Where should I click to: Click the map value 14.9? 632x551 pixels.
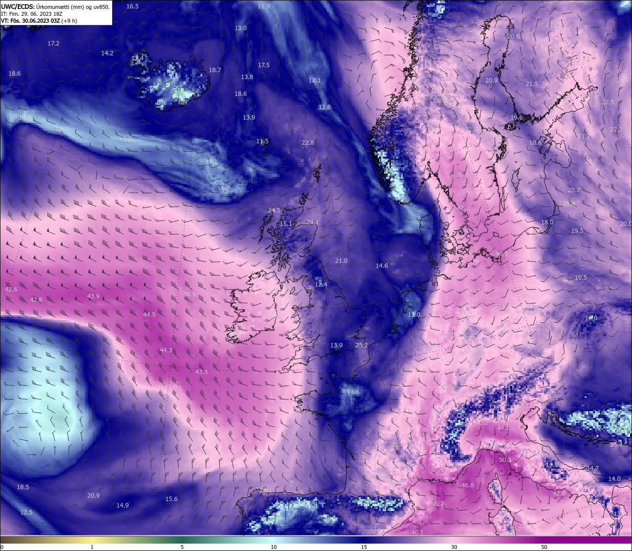[122, 506]
